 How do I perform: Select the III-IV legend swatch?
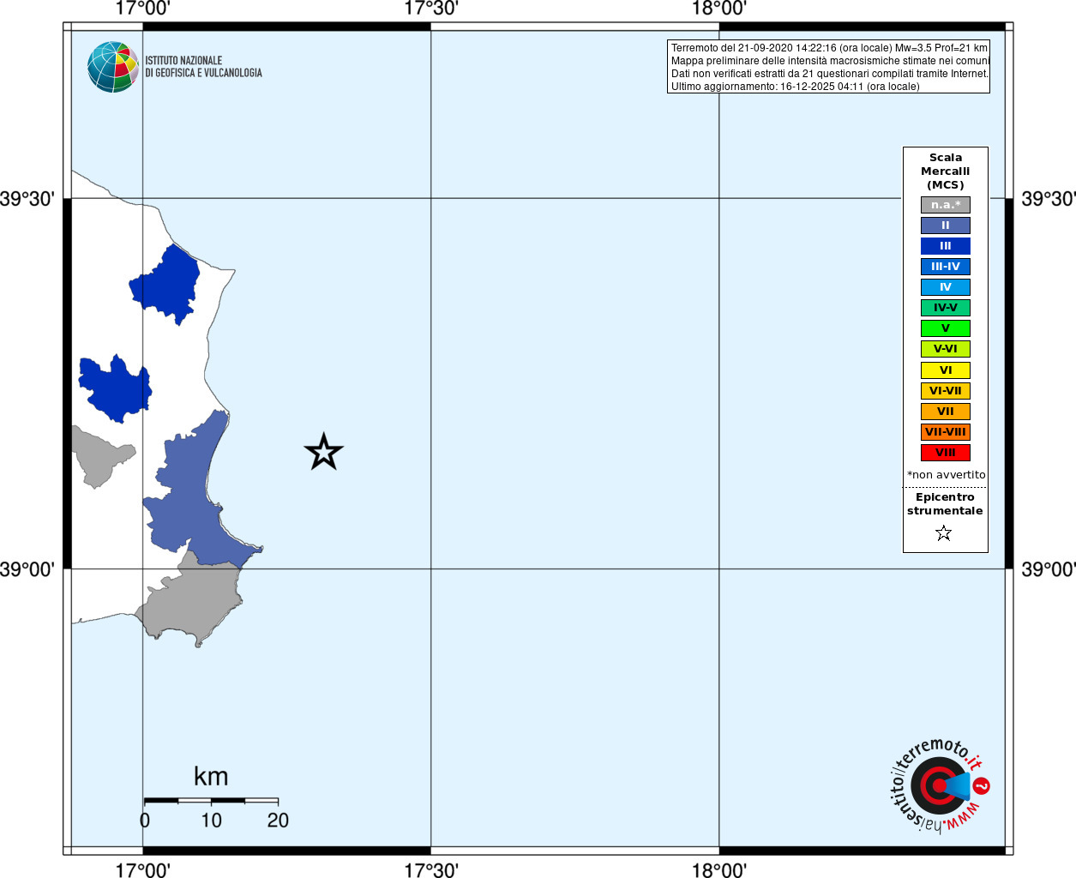(946, 267)
